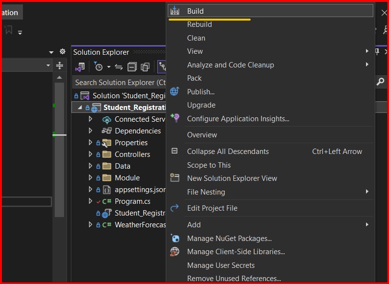Click the Configure Application Insights lightbulb icon
Viewport: 389px width, 284px height.
(175, 118)
